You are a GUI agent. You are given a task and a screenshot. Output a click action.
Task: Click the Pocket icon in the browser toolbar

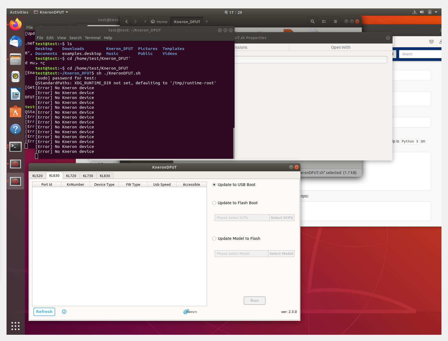431,42
